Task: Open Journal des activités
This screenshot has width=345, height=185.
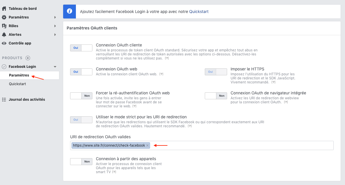Action: point(27,100)
